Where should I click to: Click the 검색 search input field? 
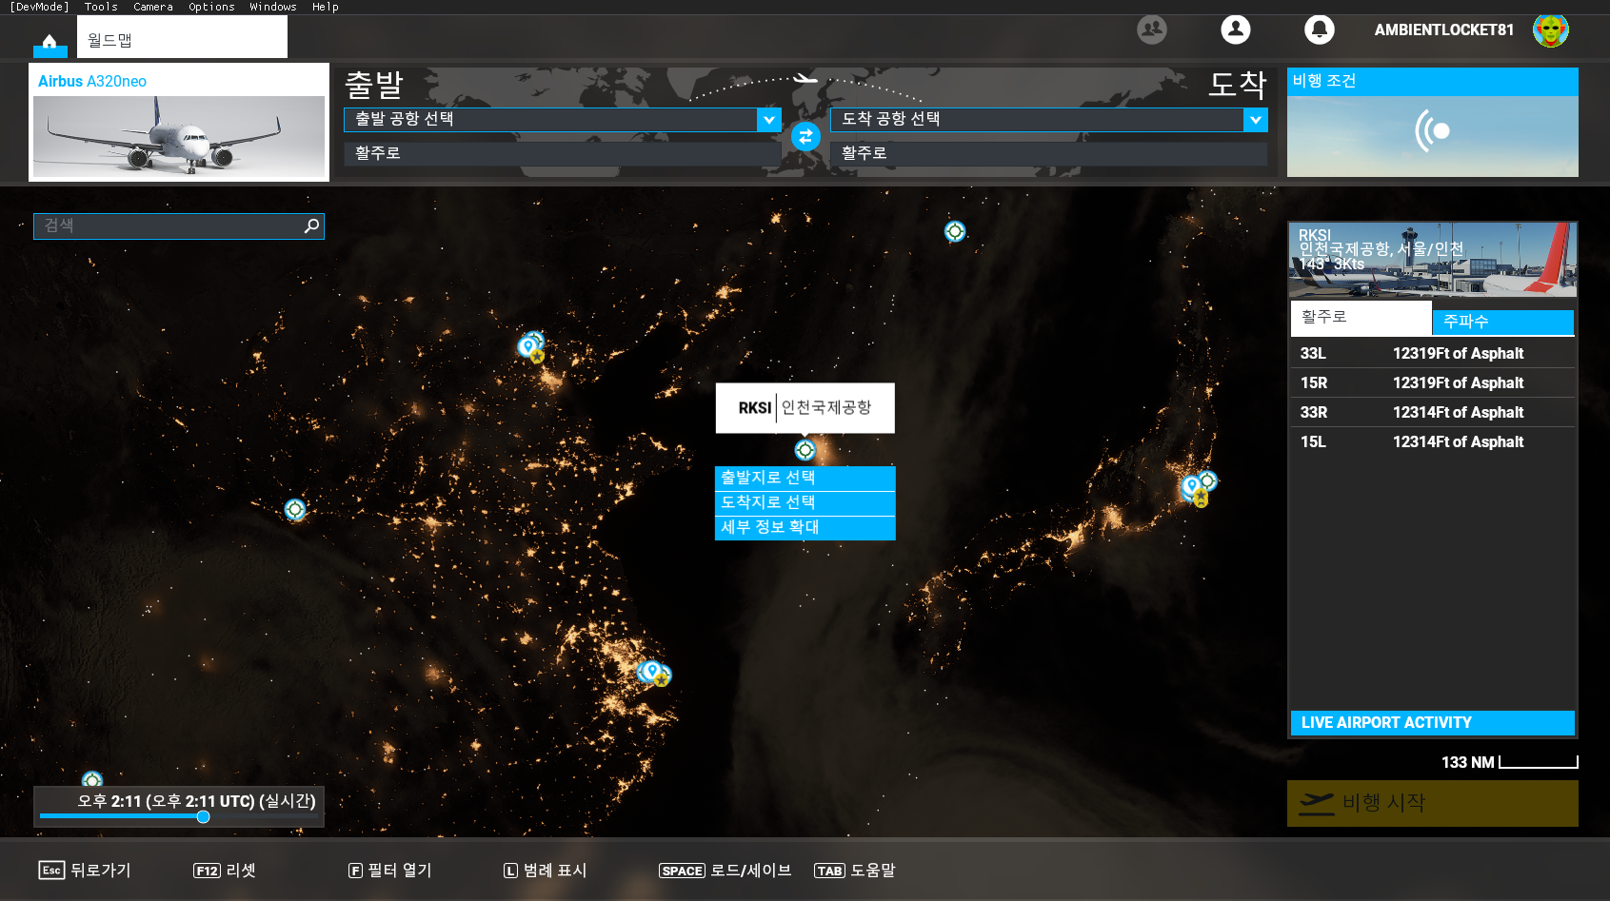179,225
